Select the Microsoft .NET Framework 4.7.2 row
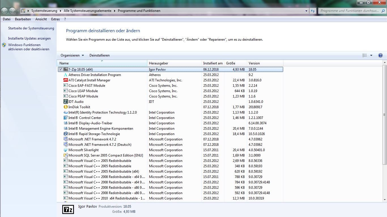Viewport: 387px width, 217px height. [x=170, y=139]
